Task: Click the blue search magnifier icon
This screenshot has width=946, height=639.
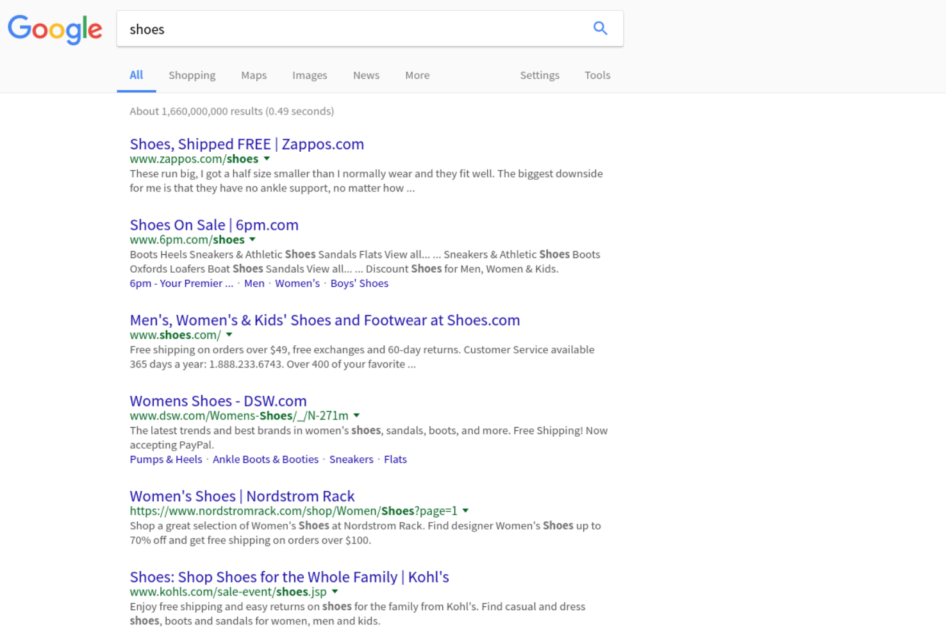Action: click(600, 28)
